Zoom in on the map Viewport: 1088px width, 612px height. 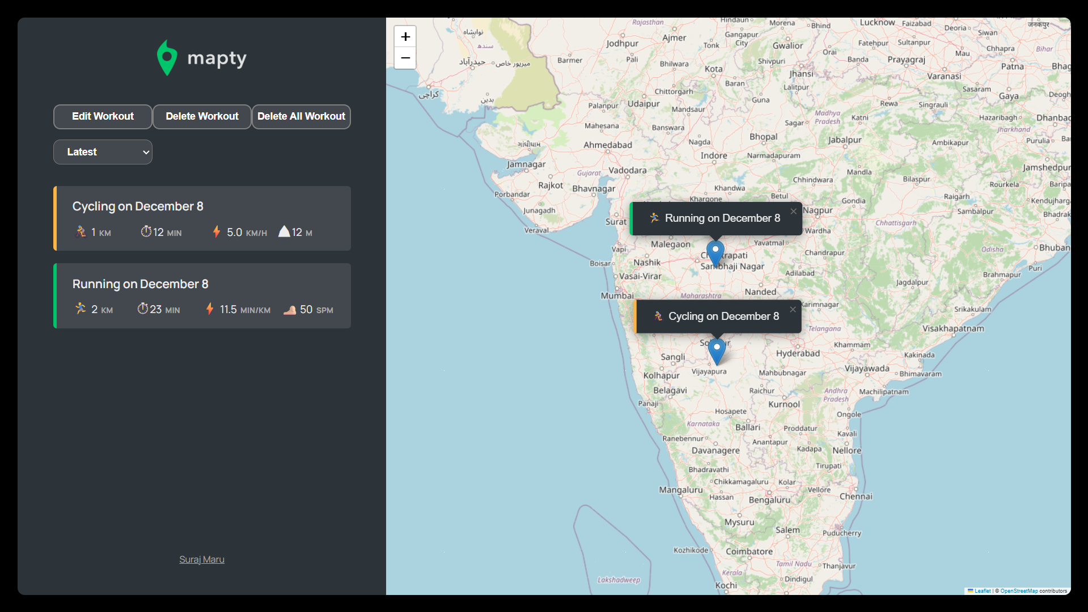coord(405,37)
